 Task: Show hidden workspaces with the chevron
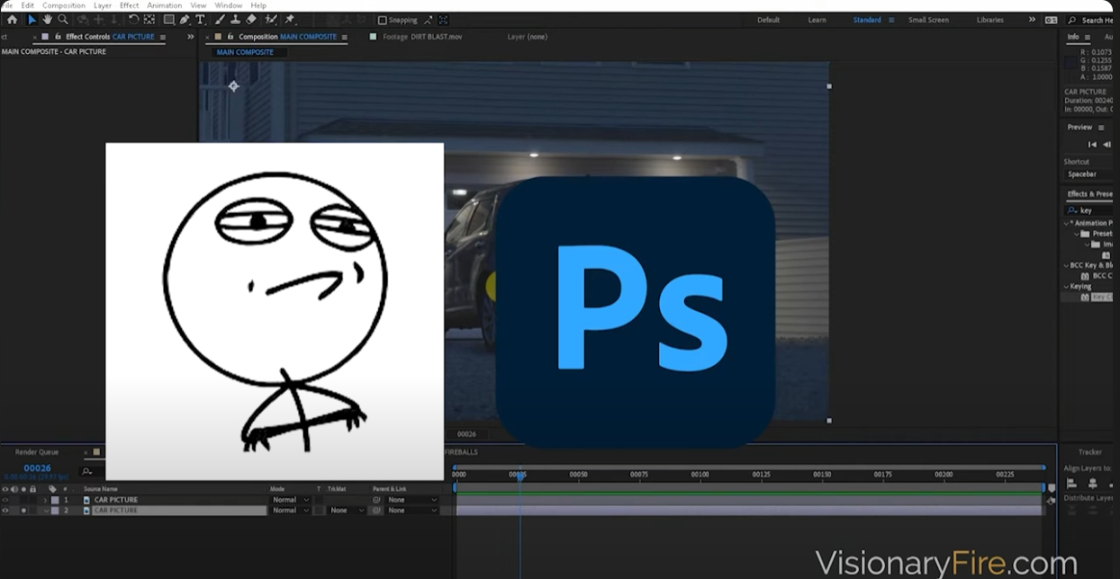tap(1033, 20)
